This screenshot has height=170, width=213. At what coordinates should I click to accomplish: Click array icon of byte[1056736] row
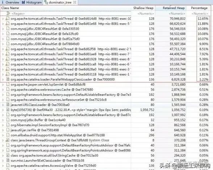pyautogui.click(x=8, y=110)
